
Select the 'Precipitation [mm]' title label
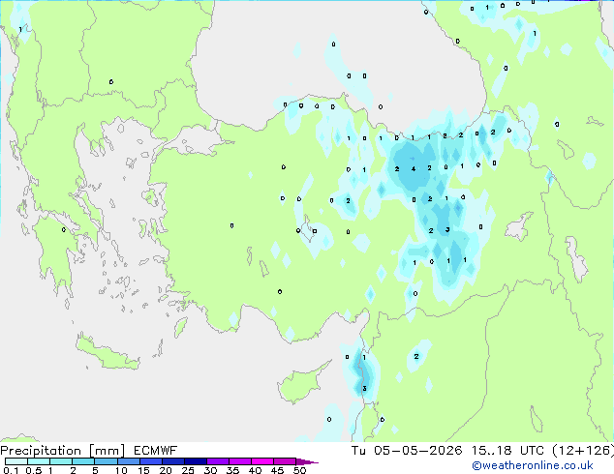pyautogui.click(x=63, y=451)
